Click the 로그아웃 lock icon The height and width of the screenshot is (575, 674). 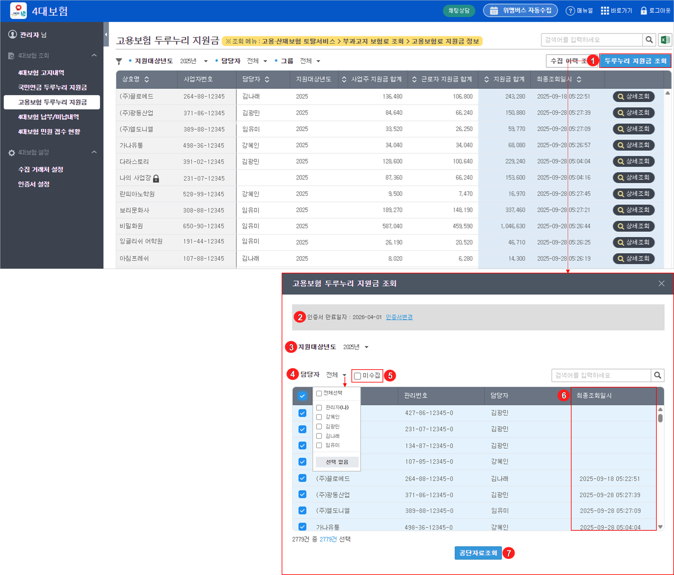tap(644, 11)
